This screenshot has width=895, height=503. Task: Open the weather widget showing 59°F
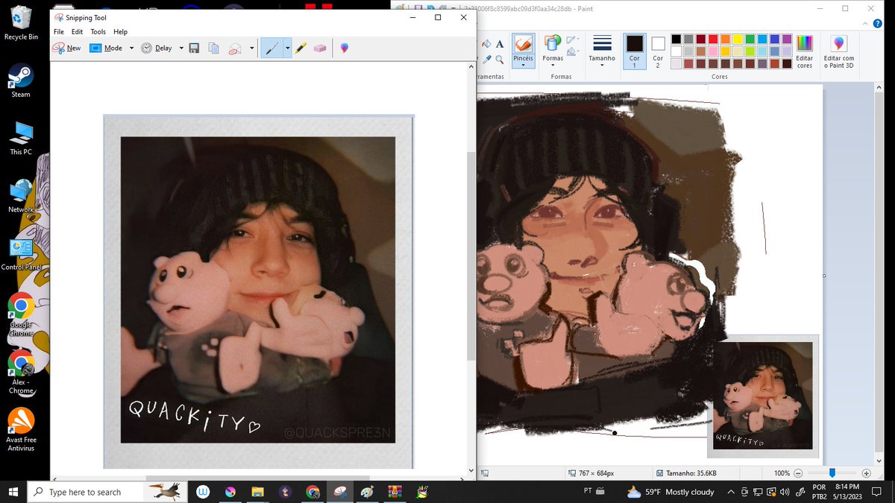click(x=671, y=492)
